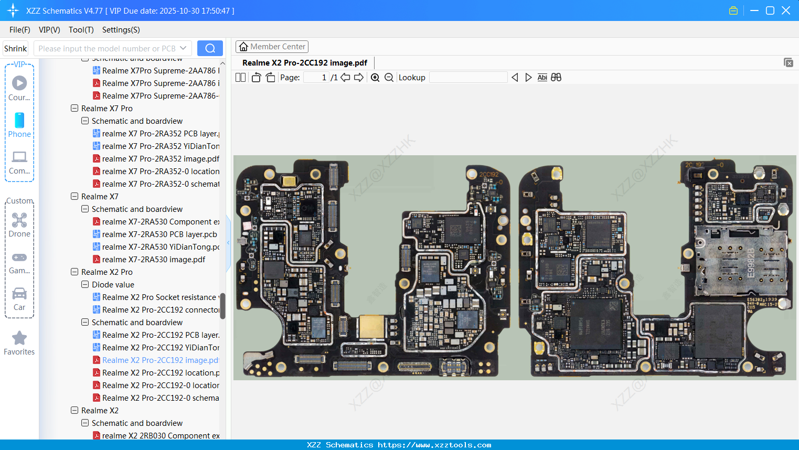Click the Lookup text input field
The image size is (799, 450).
[468, 78]
